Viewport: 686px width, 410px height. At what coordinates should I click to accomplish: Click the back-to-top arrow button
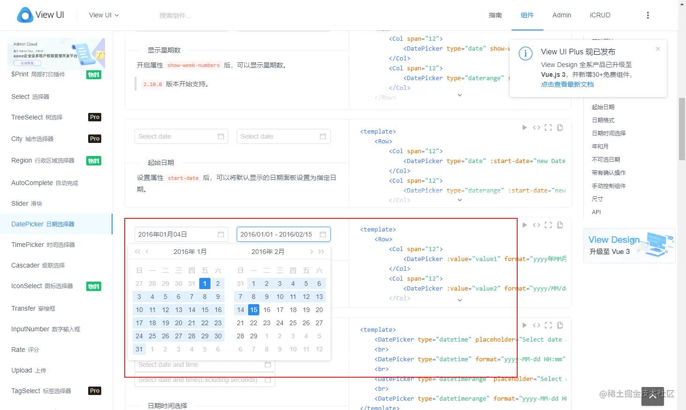pos(653,396)
